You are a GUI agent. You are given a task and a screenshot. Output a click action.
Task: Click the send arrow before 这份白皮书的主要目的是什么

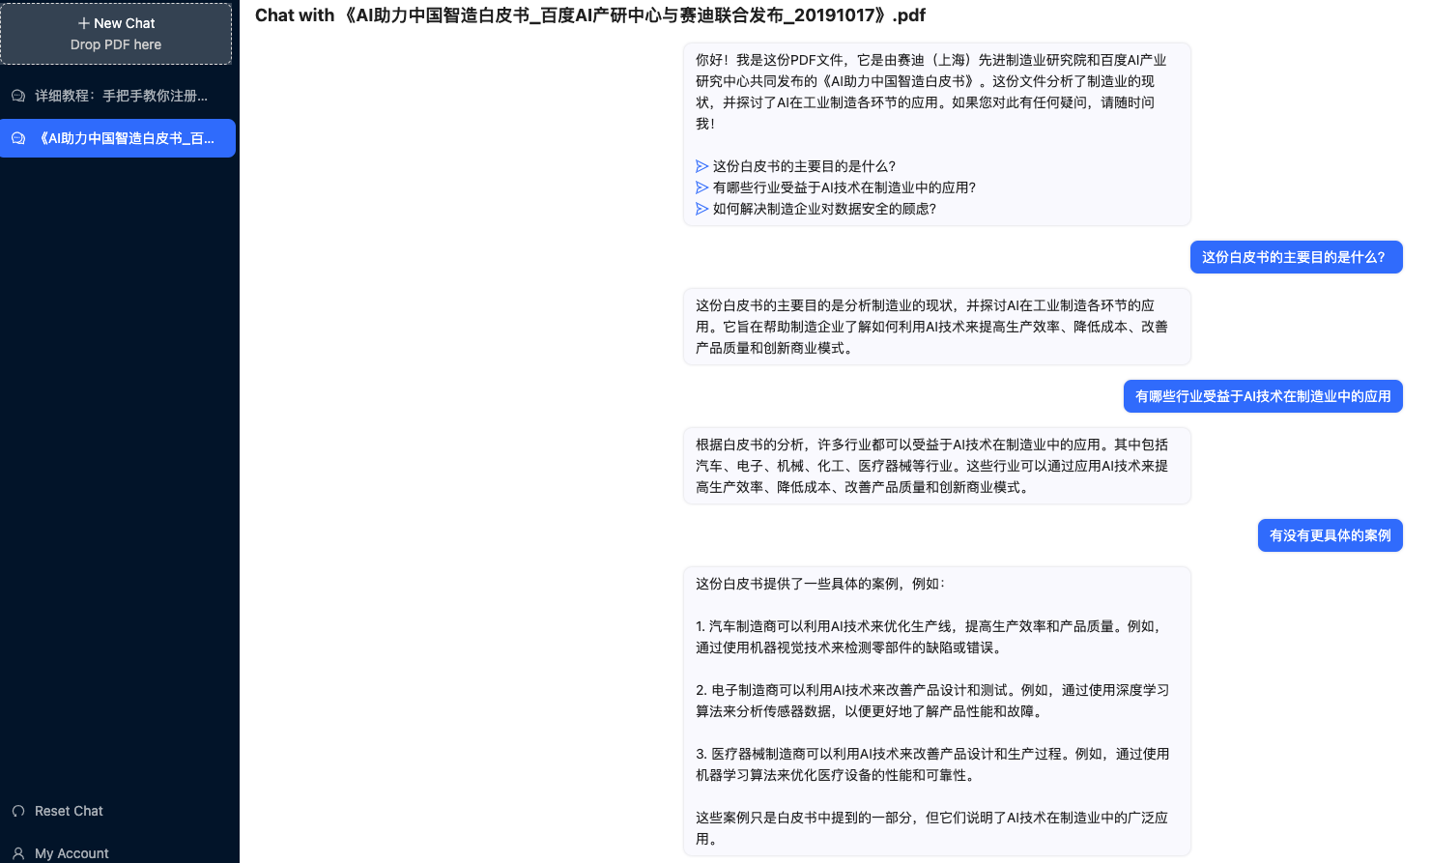pos(702,166)
